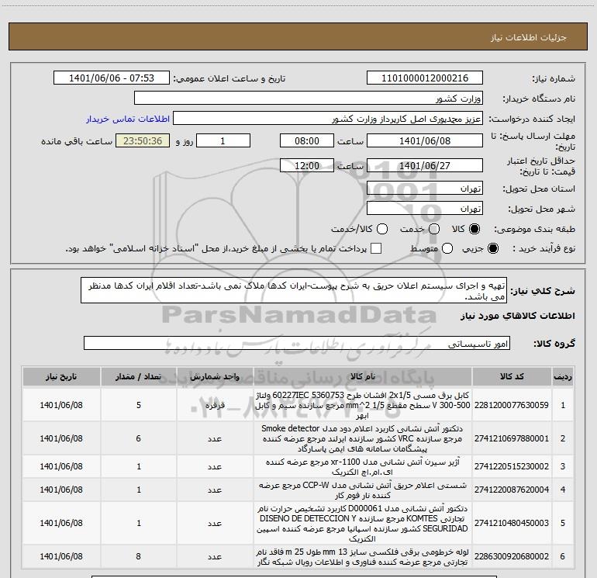The width and height of the screenshot is (597, 578).
Task: Choose the متوسط purchase type option
Action: point(447,248)
